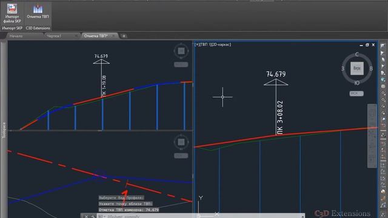Close the command line window

86,216
